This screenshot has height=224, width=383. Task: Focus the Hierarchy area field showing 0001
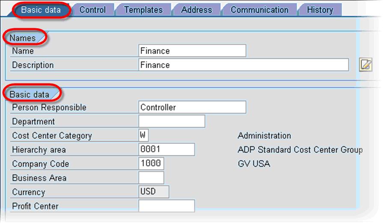[166, 149]
